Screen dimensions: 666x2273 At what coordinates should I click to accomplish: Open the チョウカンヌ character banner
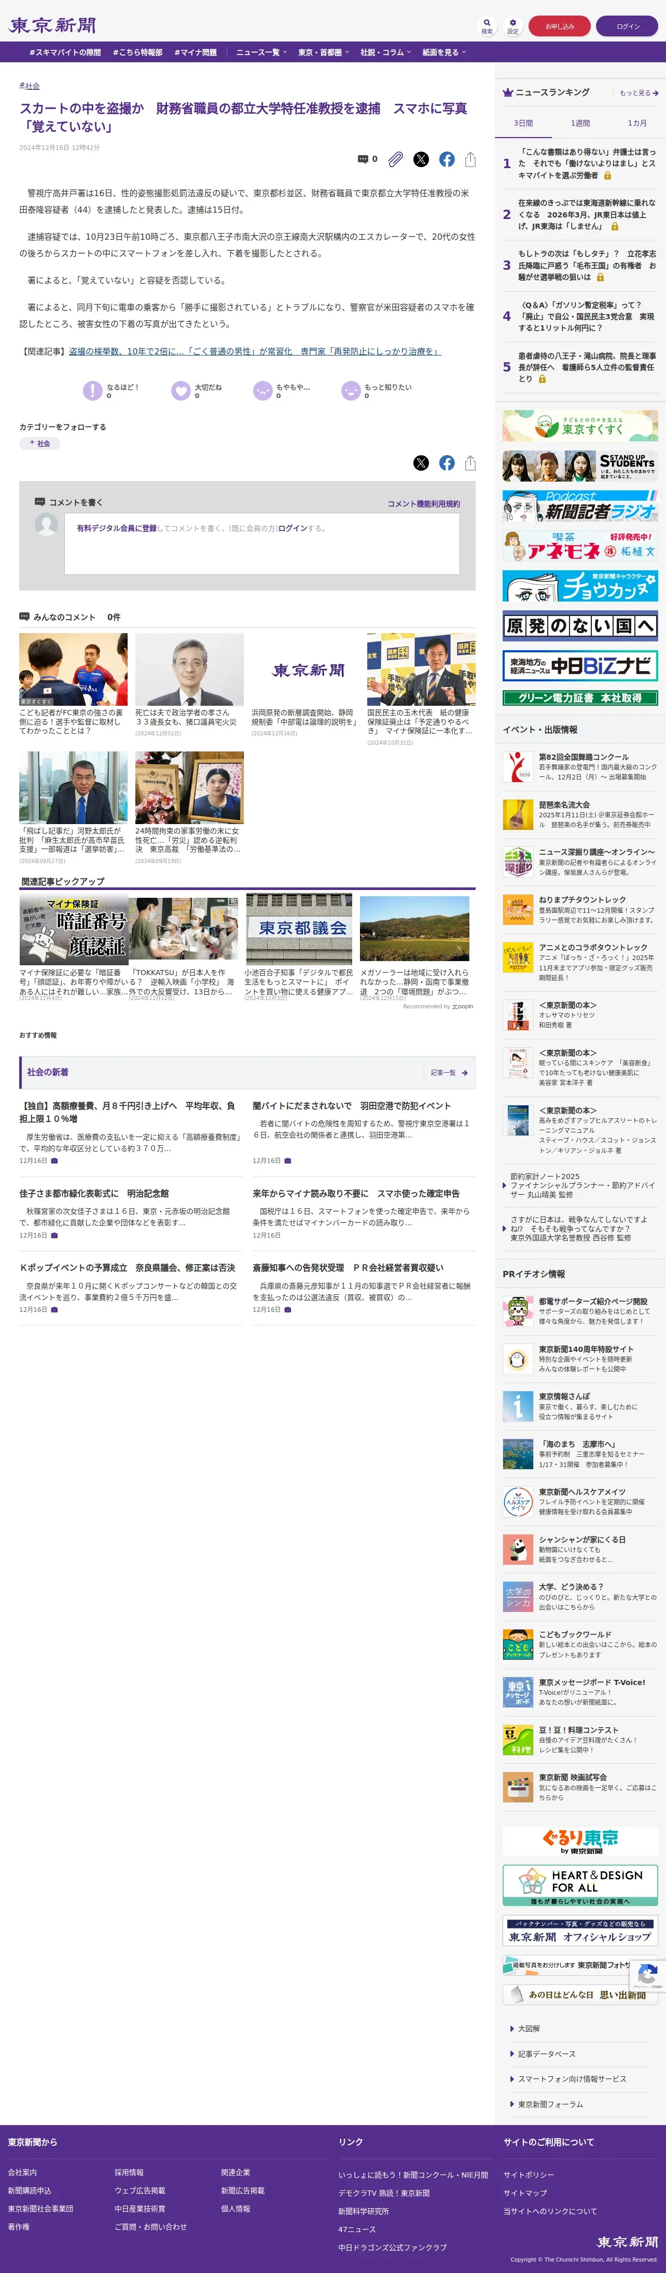(x=580, y=586)
